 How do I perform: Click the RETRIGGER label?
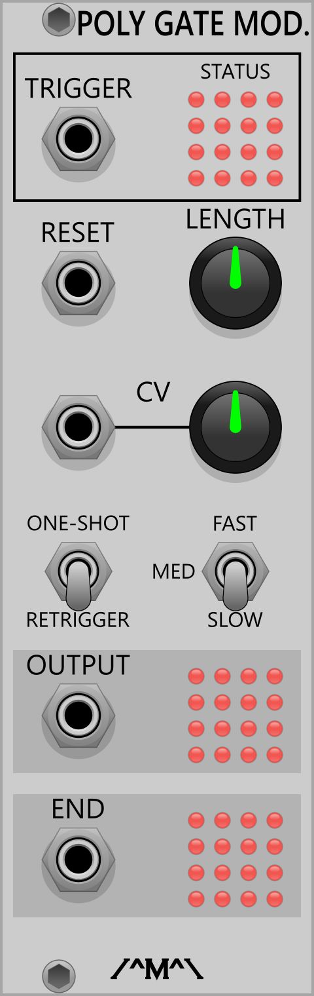[78, 620]
